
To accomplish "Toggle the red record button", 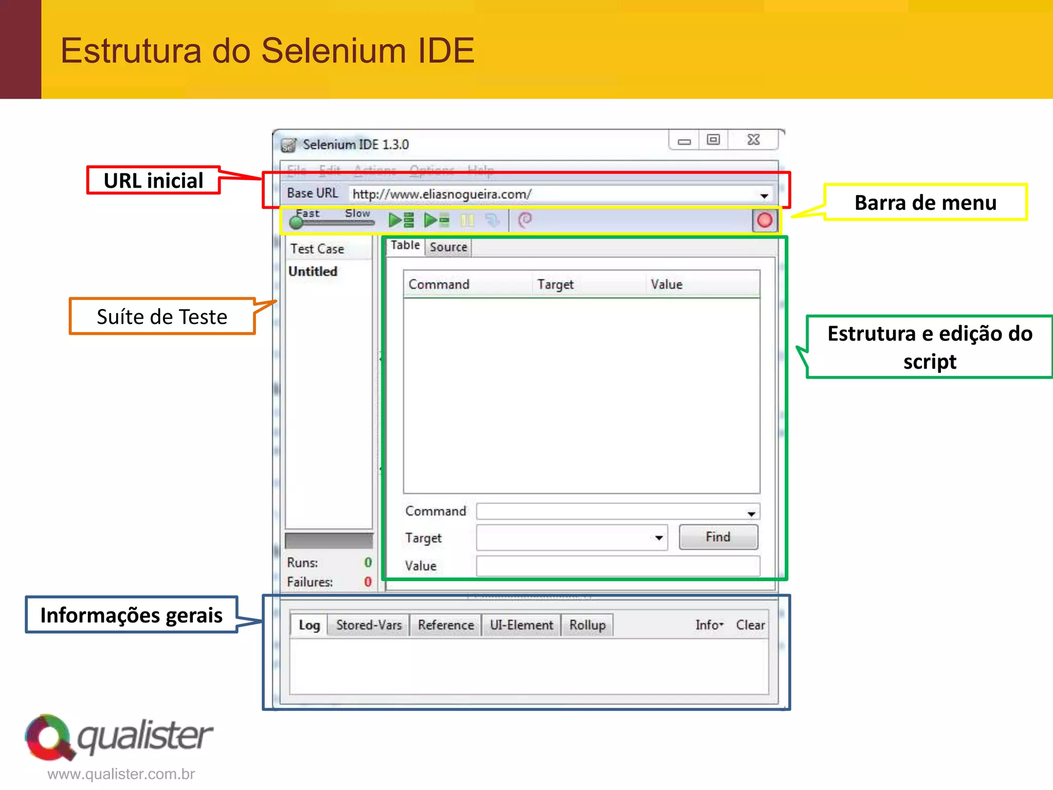I will (765, 221).
